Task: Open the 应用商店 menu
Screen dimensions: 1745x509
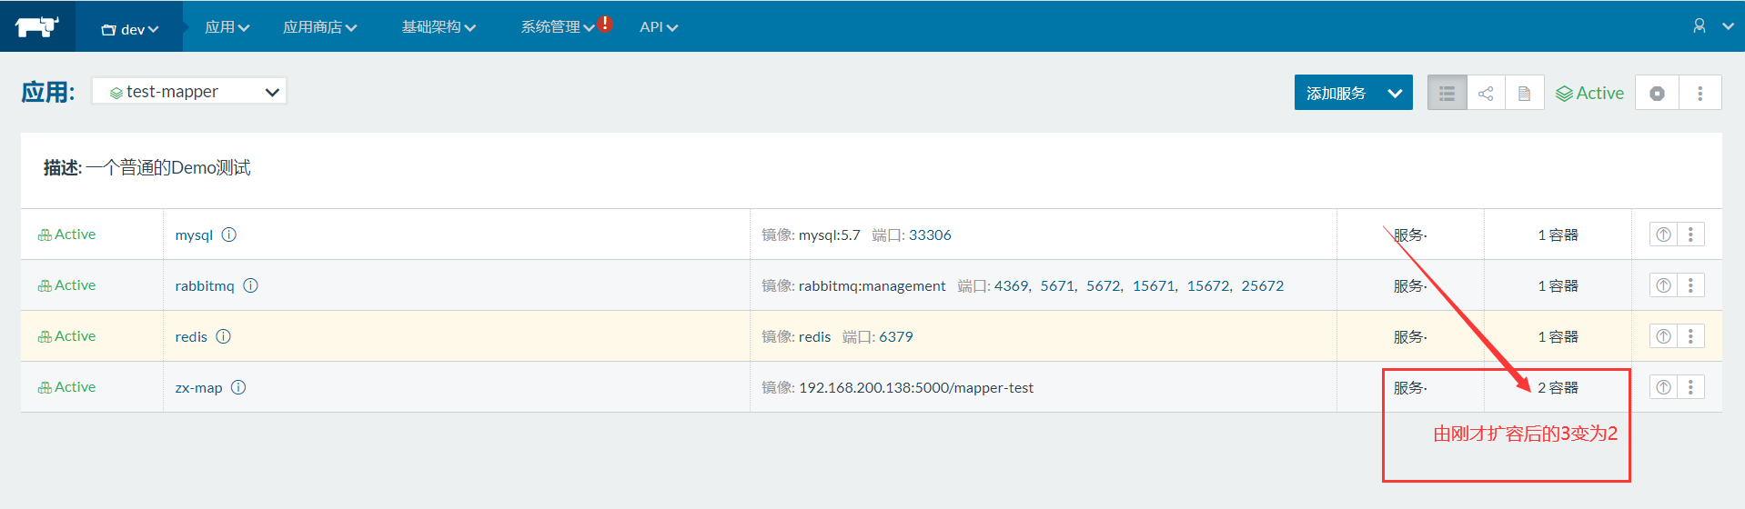Action: pyautogui.click(x=319, y=27)
